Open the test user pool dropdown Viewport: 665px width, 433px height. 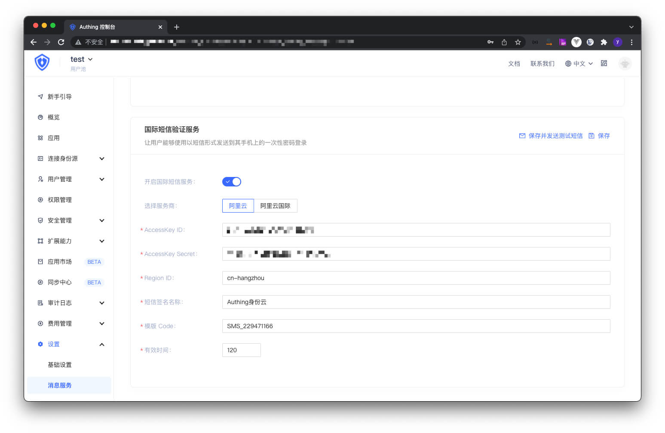(82, 59)
